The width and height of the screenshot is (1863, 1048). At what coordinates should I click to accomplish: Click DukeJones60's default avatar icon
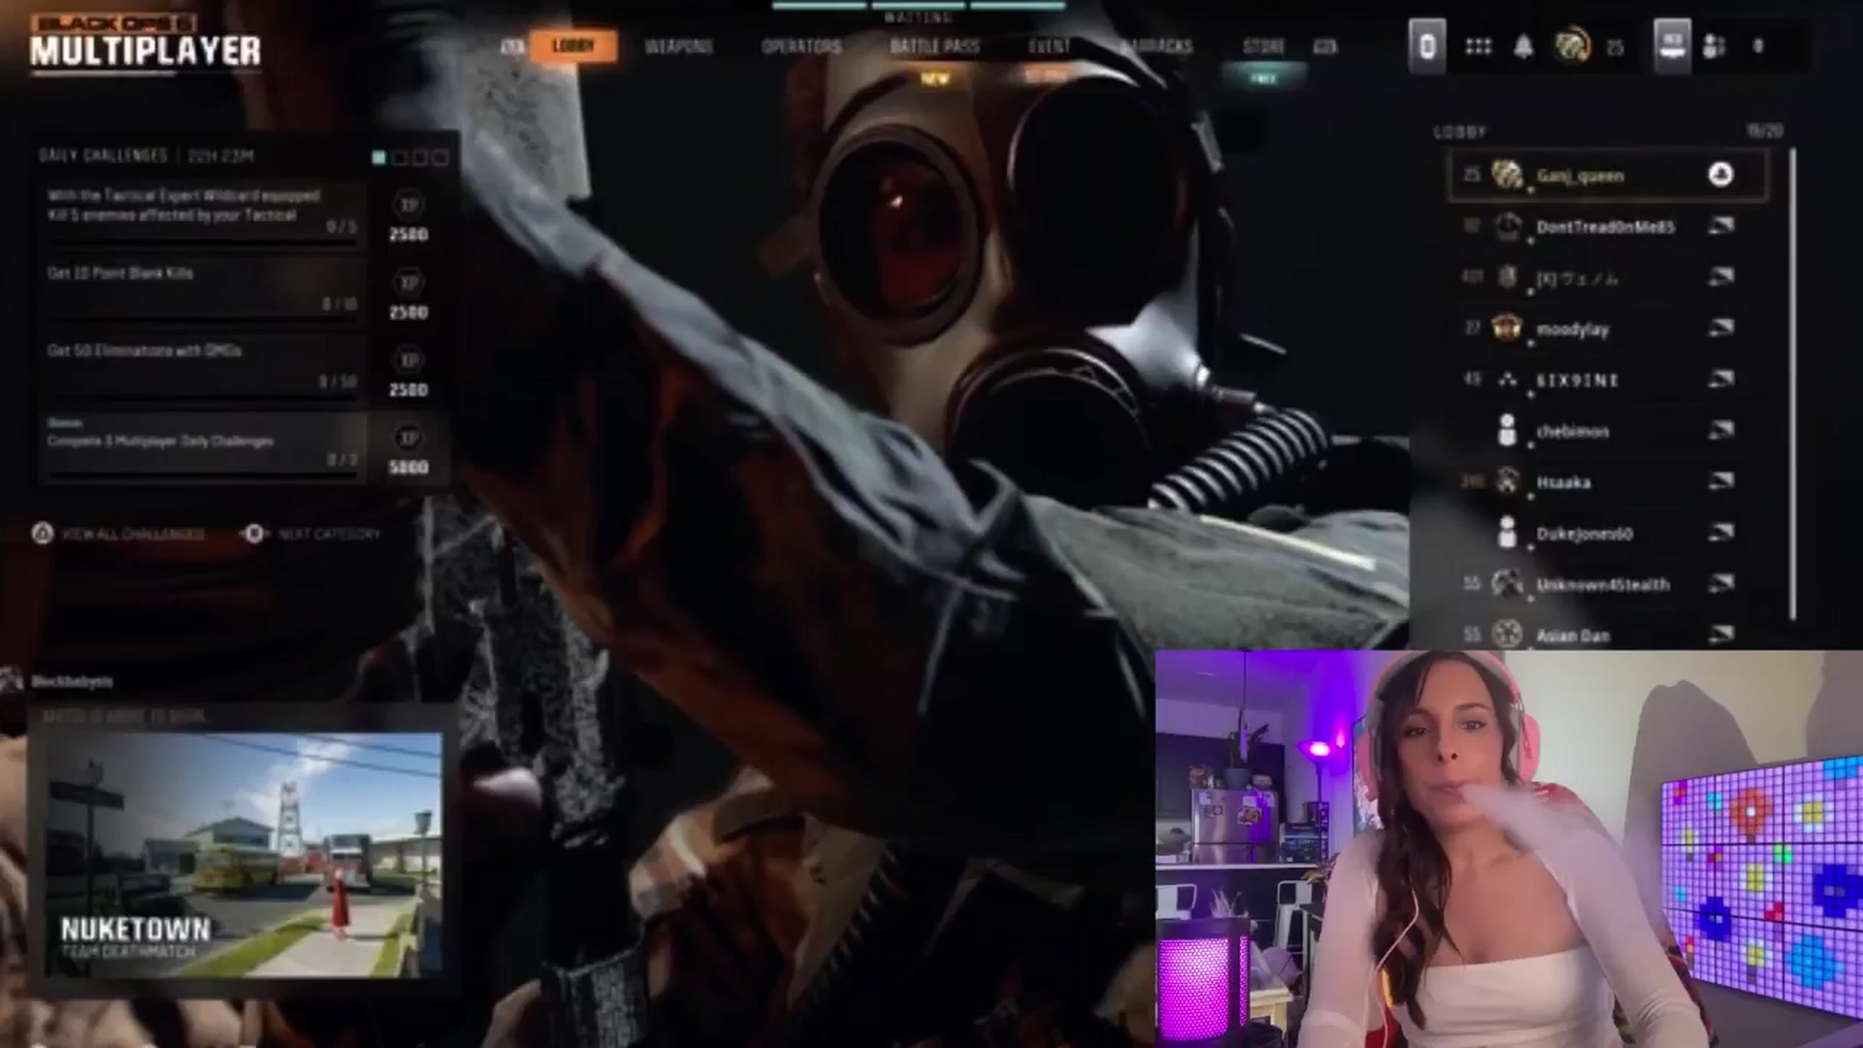[1506, 533]
